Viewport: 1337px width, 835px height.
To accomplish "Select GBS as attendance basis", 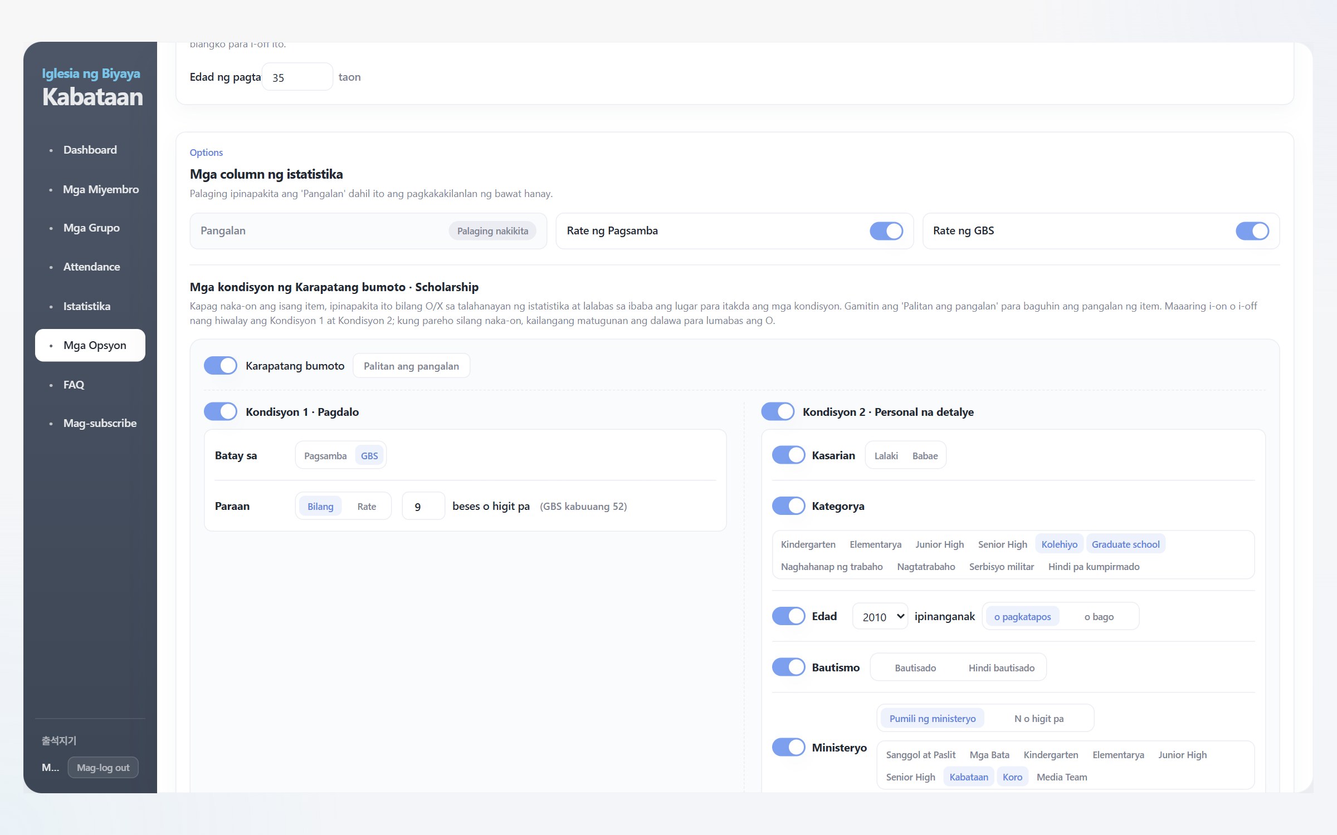I will [369, 456].
